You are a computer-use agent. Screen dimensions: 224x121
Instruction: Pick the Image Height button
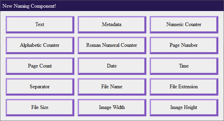(184, 108)
